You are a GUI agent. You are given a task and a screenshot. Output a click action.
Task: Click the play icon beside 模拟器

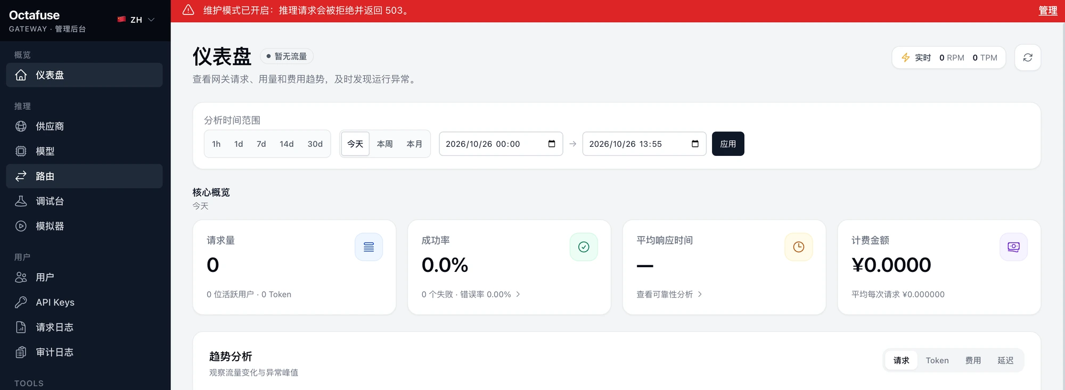coord(21,226)
